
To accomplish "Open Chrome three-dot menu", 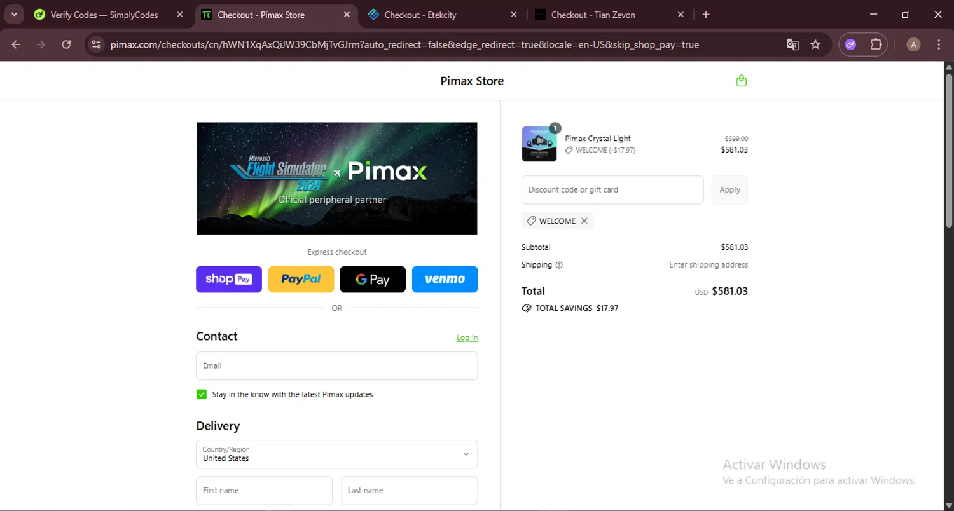I will pyautogui.click(x=939, y=44).
